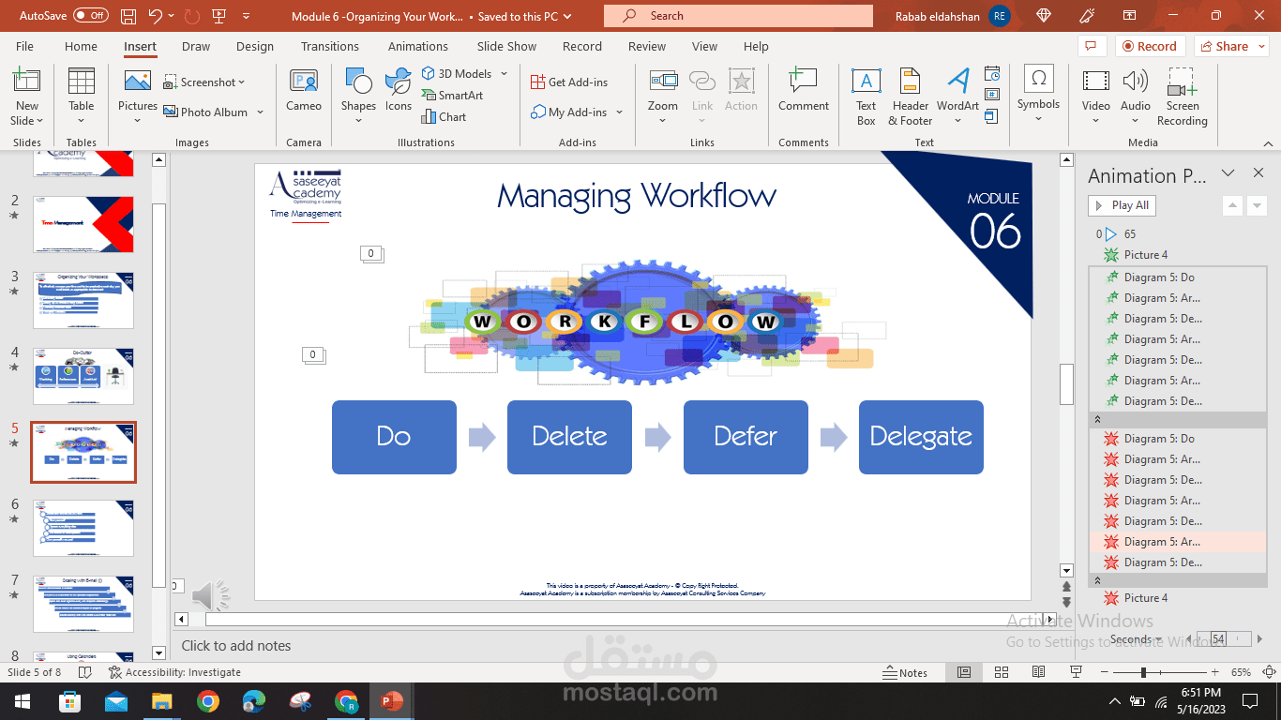This screenshot has width=1281, height=720.
Task: Insert Icons from the Illustrations group
Action: point(399,92)
